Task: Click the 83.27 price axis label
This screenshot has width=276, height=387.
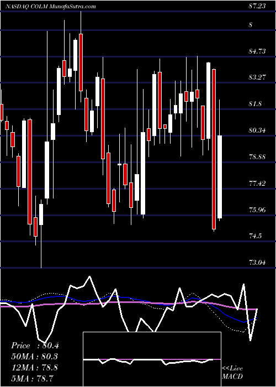Action: (257, 77)
